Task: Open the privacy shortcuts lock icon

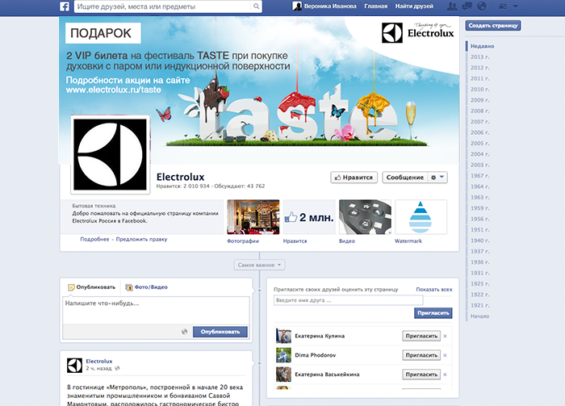Action: 503,6
